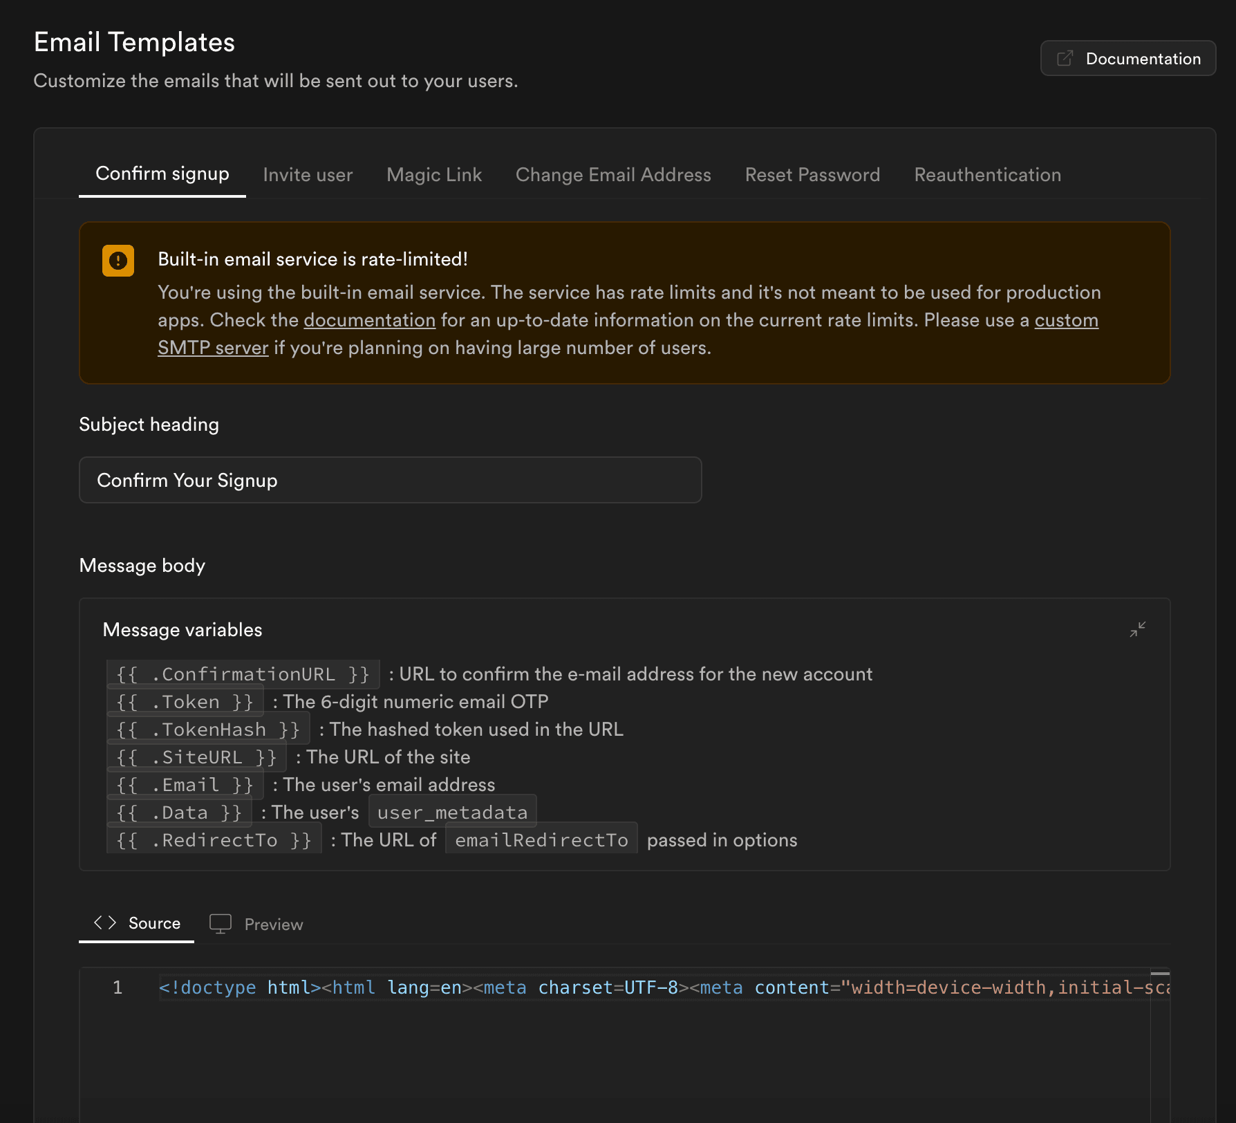The image size is (1236, 1123).
Task: Collapse the Message variables panel
Action: [1138, 629]
